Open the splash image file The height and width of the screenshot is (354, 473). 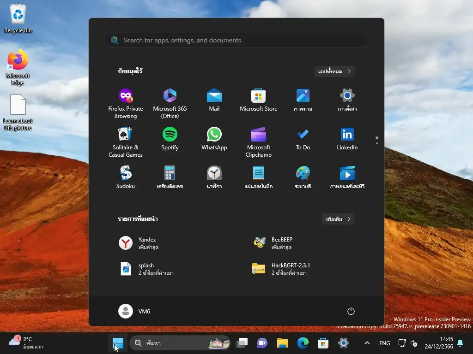click(x=178, y=269)
